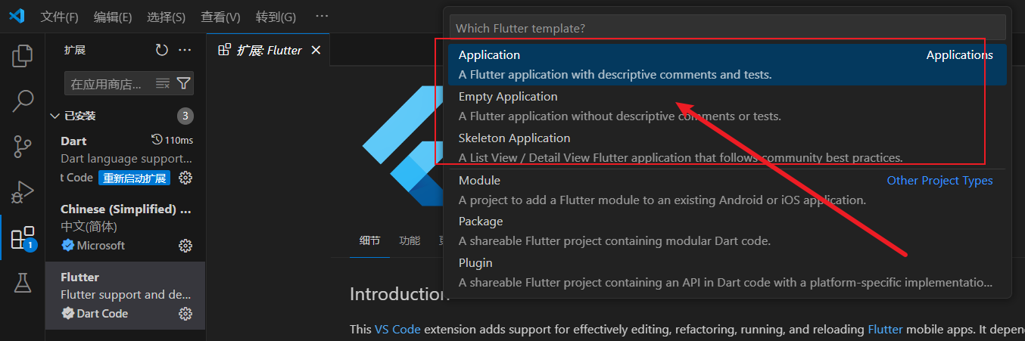Click the Which Flutter template input box
1025x341 pixels.
[x=727, y=28]
